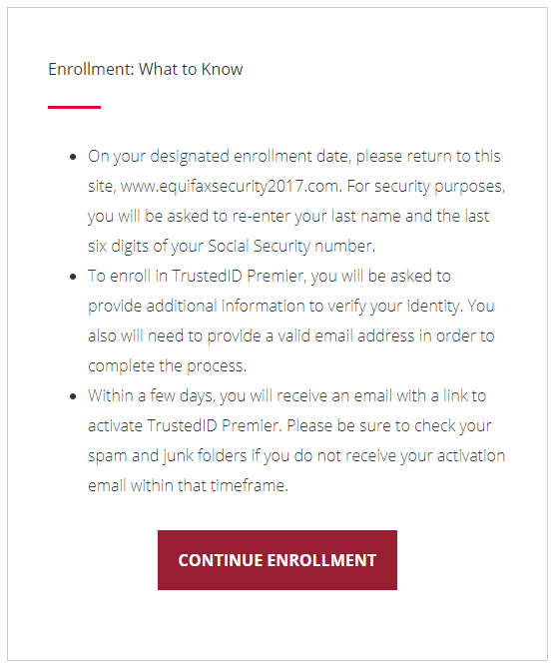Click the red accent line under heading

coord(74,108)
